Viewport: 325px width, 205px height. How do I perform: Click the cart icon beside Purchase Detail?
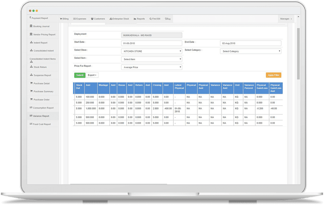coord(31,83)
